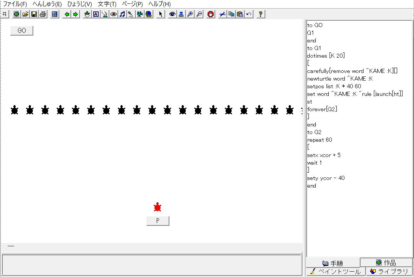Click the "to GO" line in procedures
414x277 pixels.
point(315,25)
